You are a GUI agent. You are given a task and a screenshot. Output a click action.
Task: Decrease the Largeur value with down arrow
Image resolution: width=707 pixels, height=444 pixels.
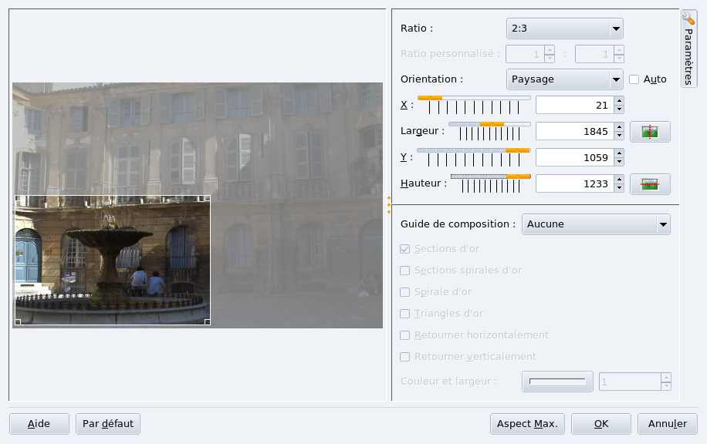tap(619, 136)
